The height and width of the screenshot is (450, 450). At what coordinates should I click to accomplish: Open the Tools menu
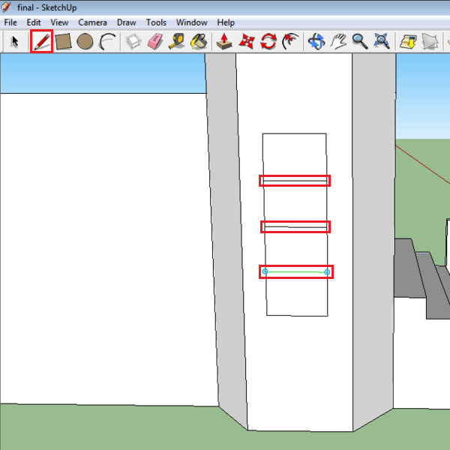156,22
